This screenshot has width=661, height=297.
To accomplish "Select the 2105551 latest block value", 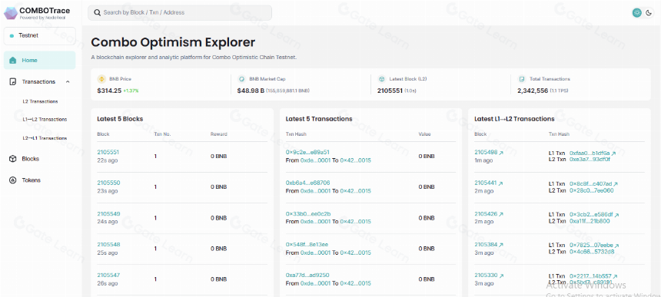I will point(390,91).
